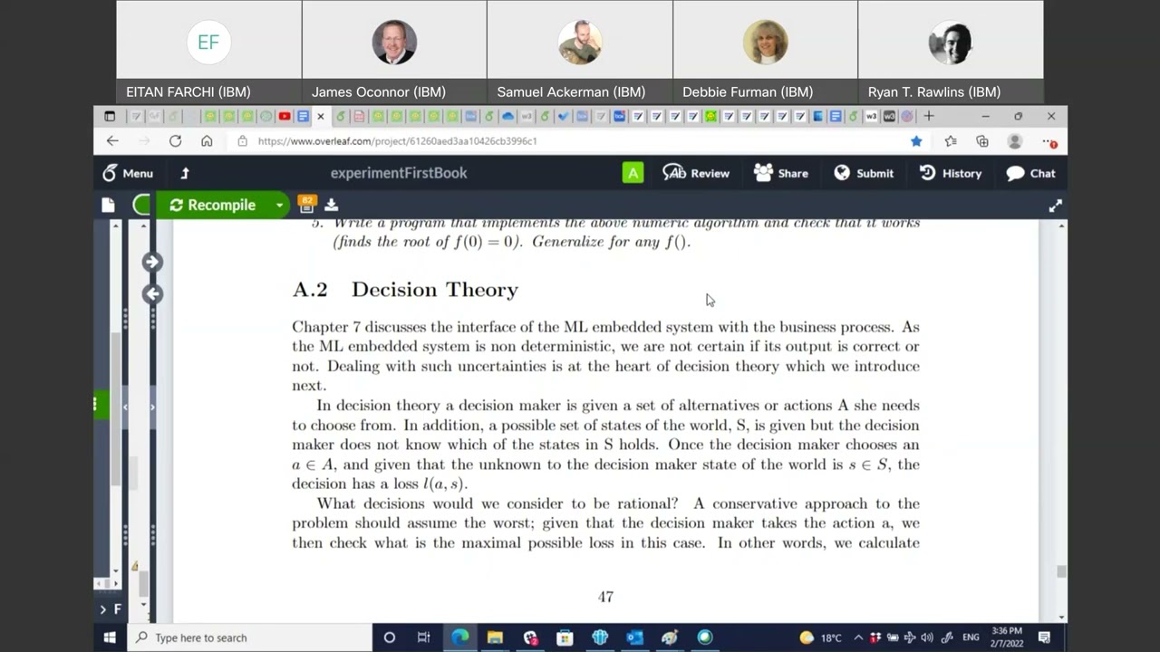Image resolution: width=1160 pixels, height=652 pixels.
Task: Open the Recompile options dropdown arrow
Action: coord(279,205)
